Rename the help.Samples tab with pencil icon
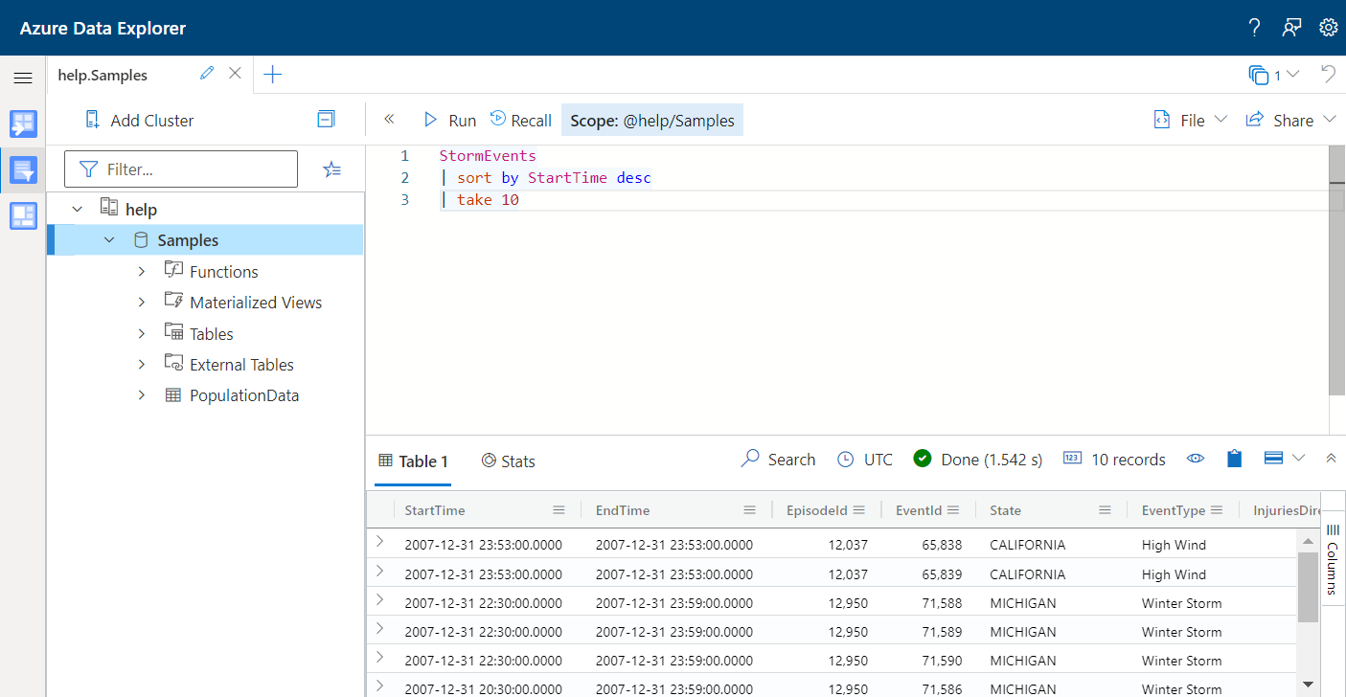The width and height of the screenshot is (1346, 697). pyautogui.click(x=206, y=74)
